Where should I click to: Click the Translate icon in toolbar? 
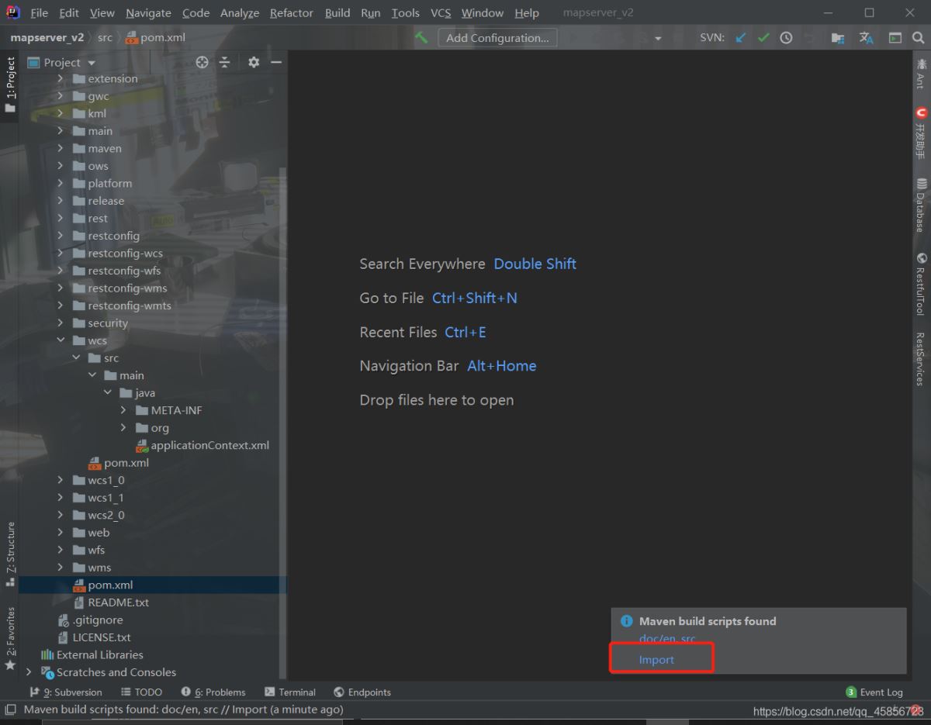point(866,37)
